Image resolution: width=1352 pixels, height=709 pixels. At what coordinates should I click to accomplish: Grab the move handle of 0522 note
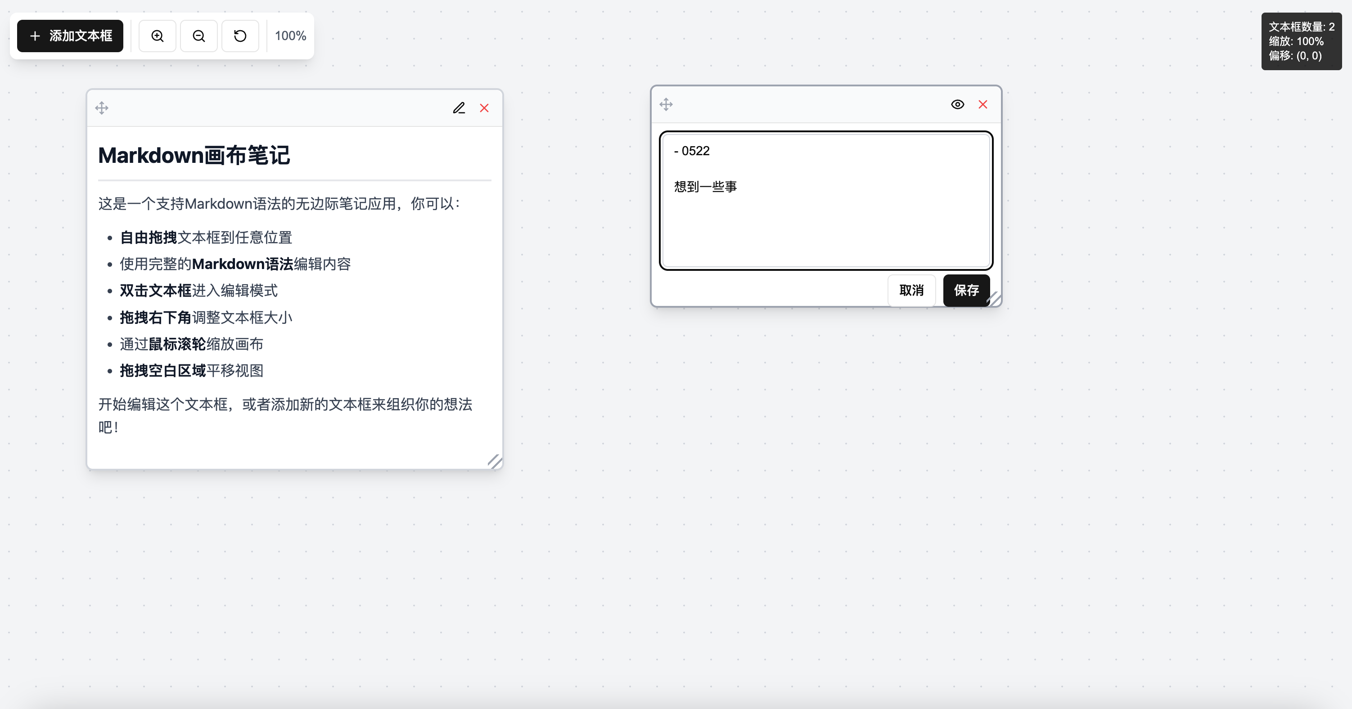666,104
